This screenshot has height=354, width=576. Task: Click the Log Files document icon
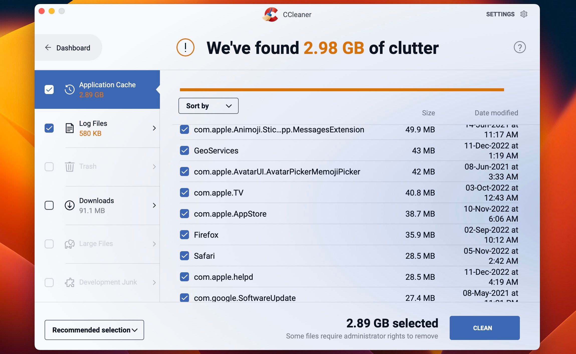tap(70, 128)
